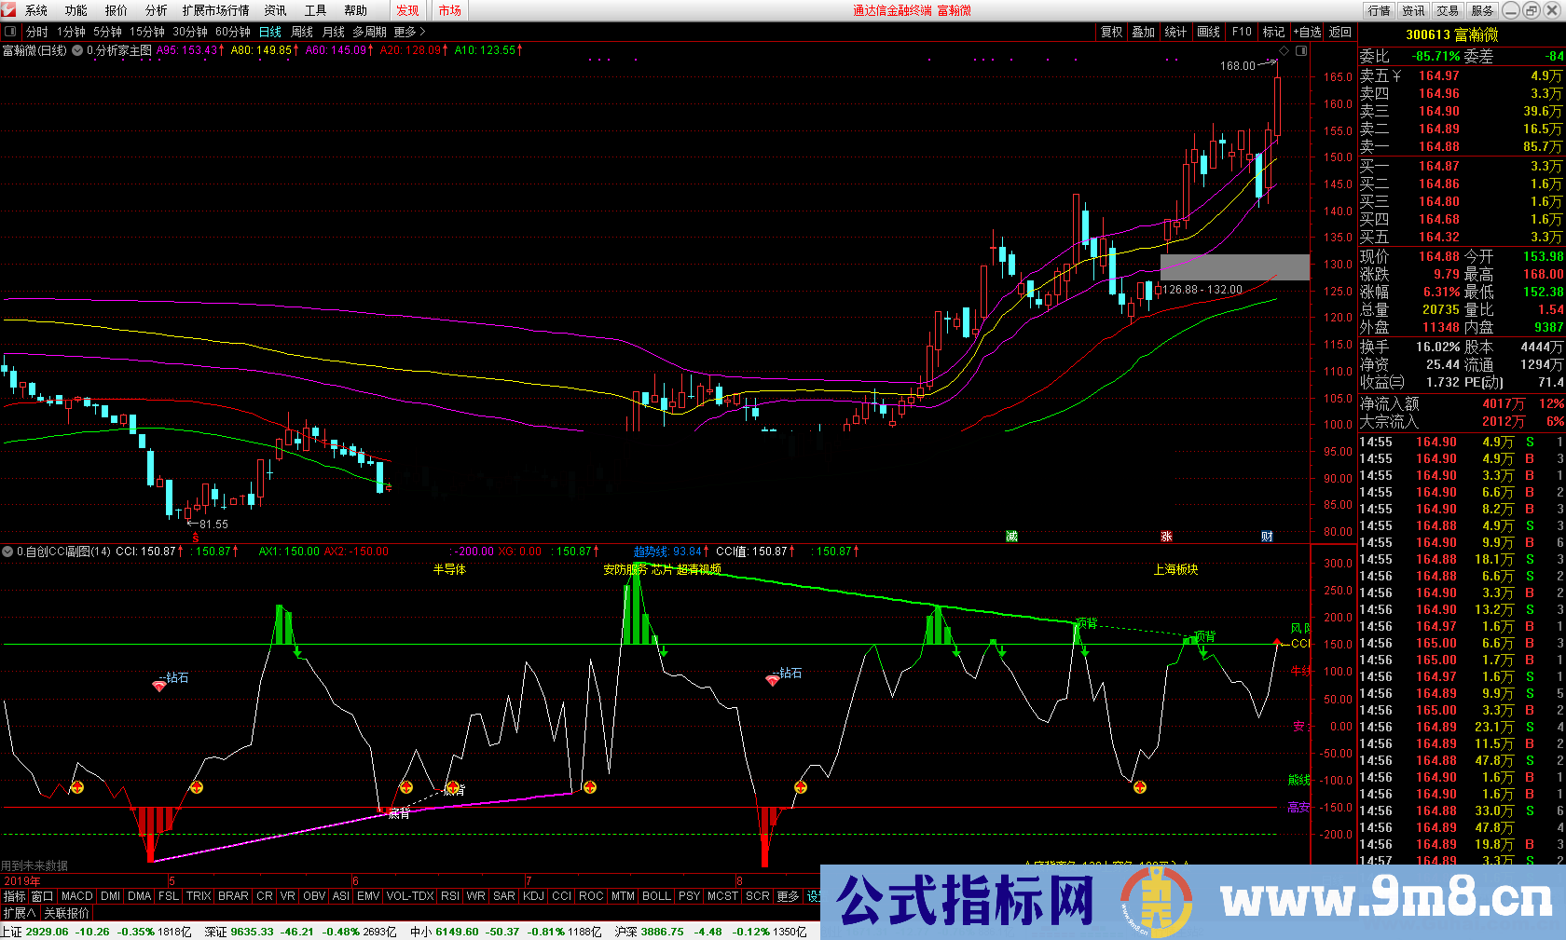Switch sub-chart to KDJ indicator
Image resolution: width=1566 pixels, height=940 pixels.
point(533,896)
